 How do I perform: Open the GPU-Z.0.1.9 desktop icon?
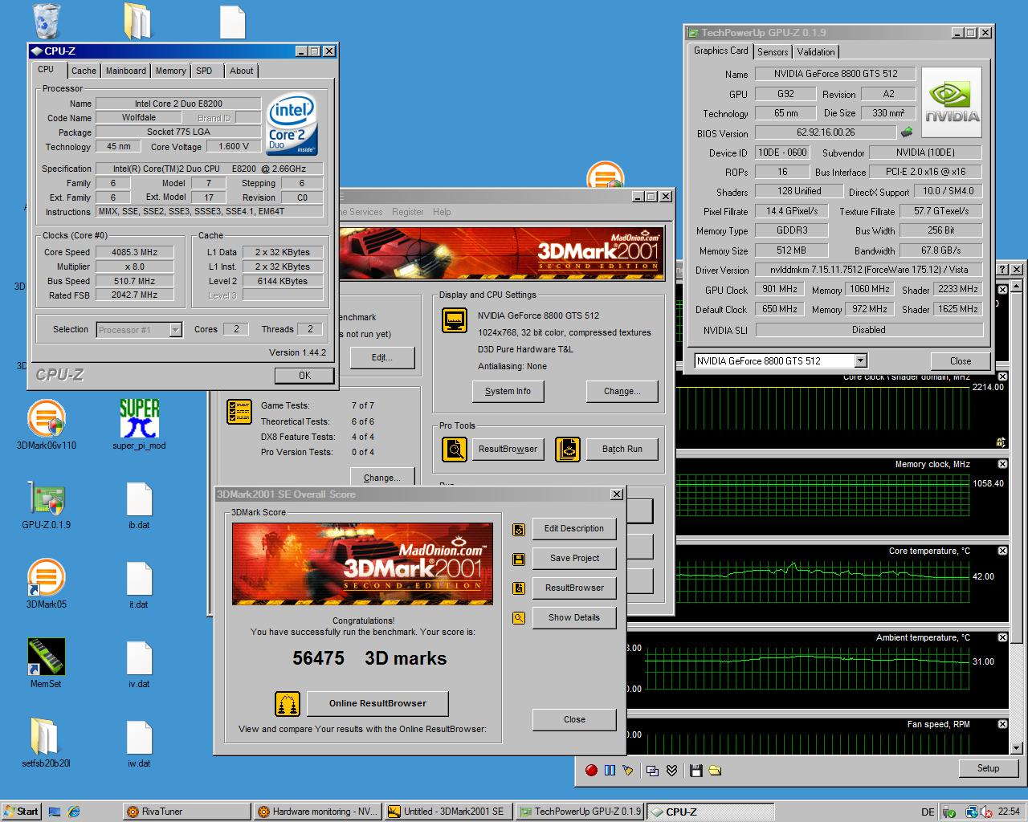point(46,505)
